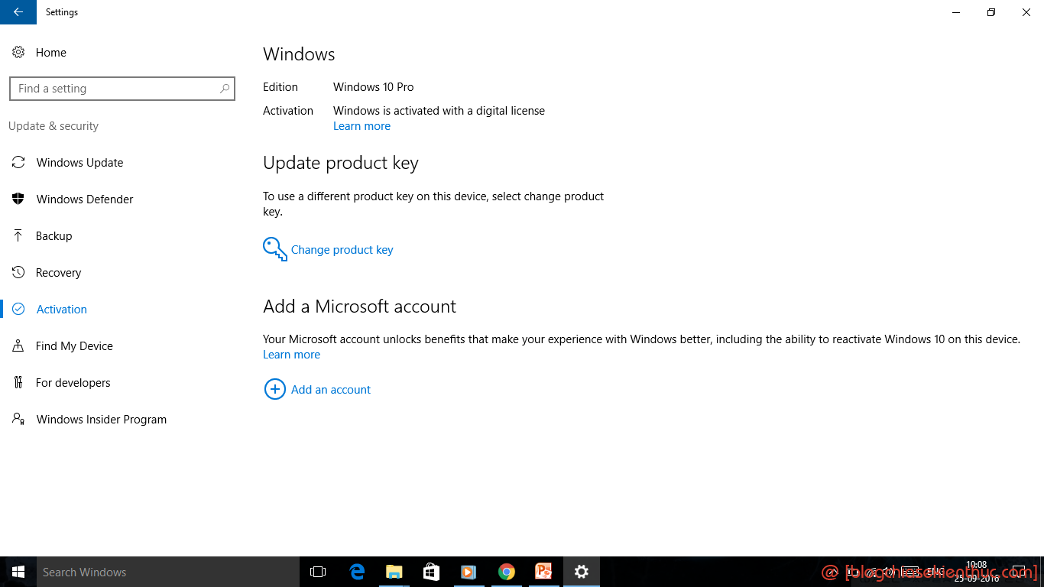Click the For developers tools icon

[x=18, y=383]
